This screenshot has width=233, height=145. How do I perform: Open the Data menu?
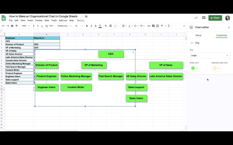[x=47, y=20]
